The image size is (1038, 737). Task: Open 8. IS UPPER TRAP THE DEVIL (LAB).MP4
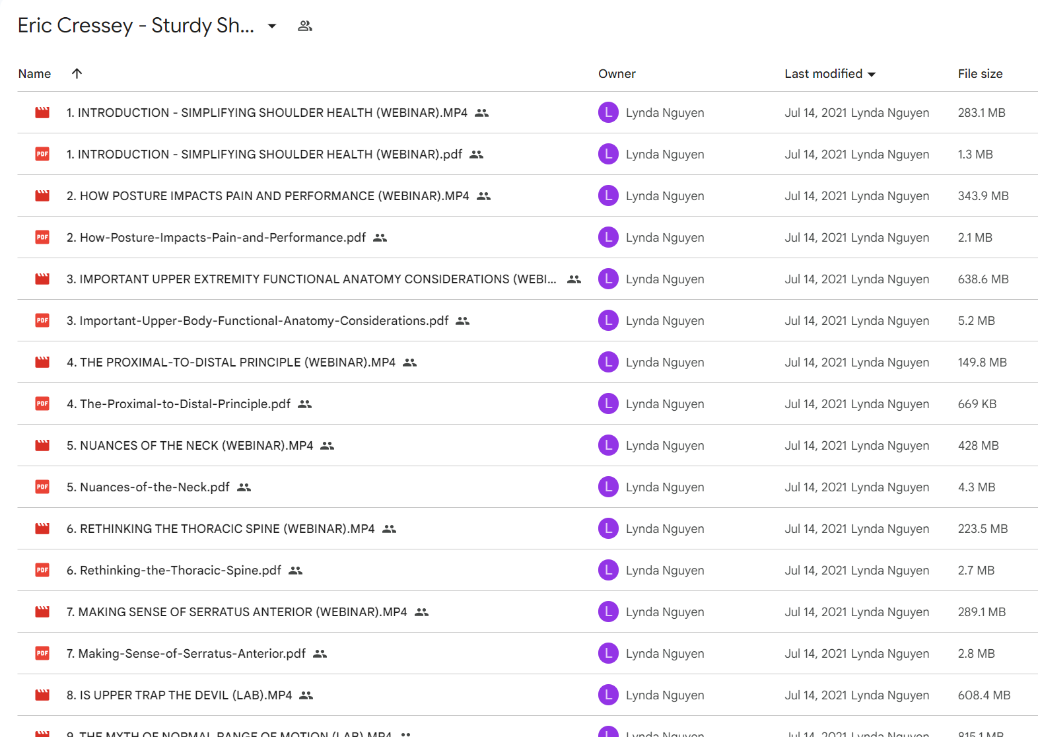[179, 695]
